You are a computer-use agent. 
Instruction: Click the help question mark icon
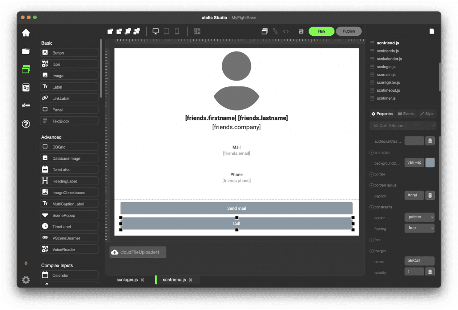(26, 124)
